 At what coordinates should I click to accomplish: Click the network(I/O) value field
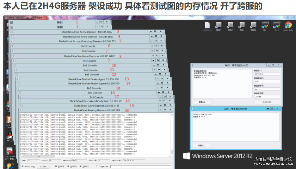[x=136, y=160]
